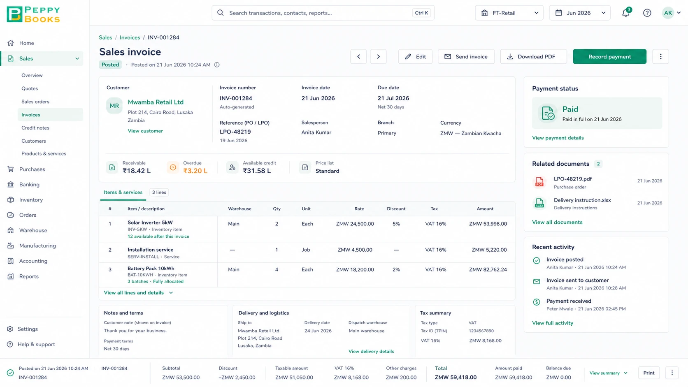Click the Invoice posted checkmark icon
688x387 pixels.
(537, 261)
